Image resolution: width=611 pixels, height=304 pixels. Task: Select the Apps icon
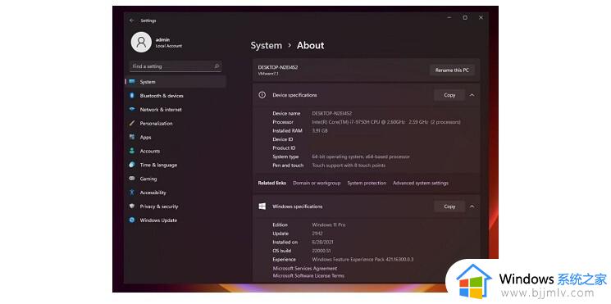(132, 137)
